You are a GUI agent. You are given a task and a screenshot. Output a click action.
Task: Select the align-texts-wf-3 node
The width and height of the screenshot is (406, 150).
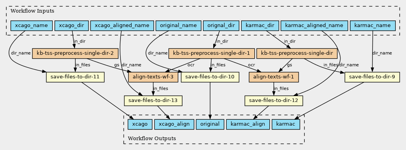(x=153, y=77)
